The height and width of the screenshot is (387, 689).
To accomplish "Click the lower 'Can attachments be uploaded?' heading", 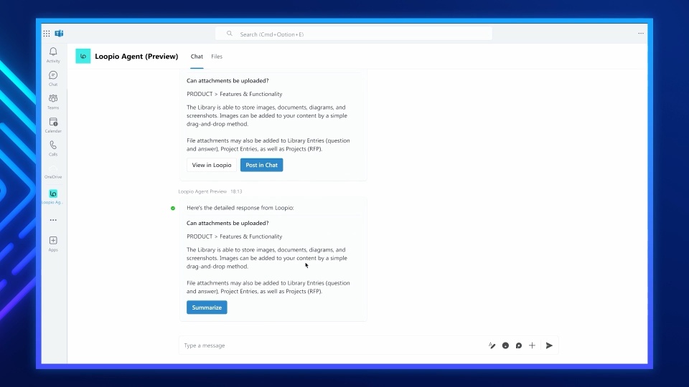I will tap(228, 223).
